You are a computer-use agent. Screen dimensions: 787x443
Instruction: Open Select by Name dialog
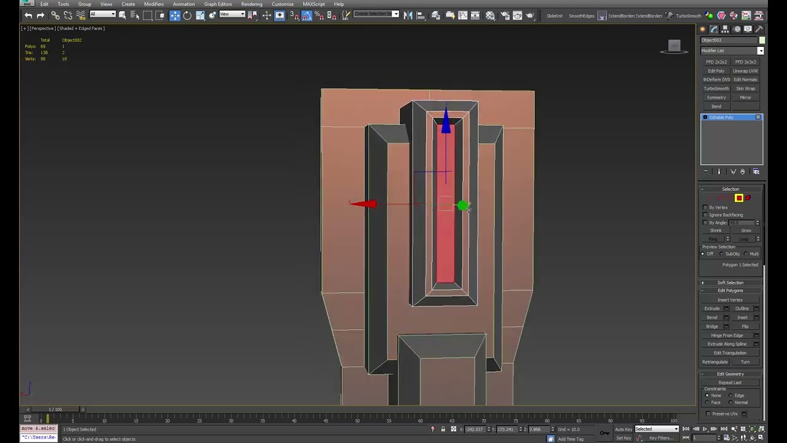(135, 15)
